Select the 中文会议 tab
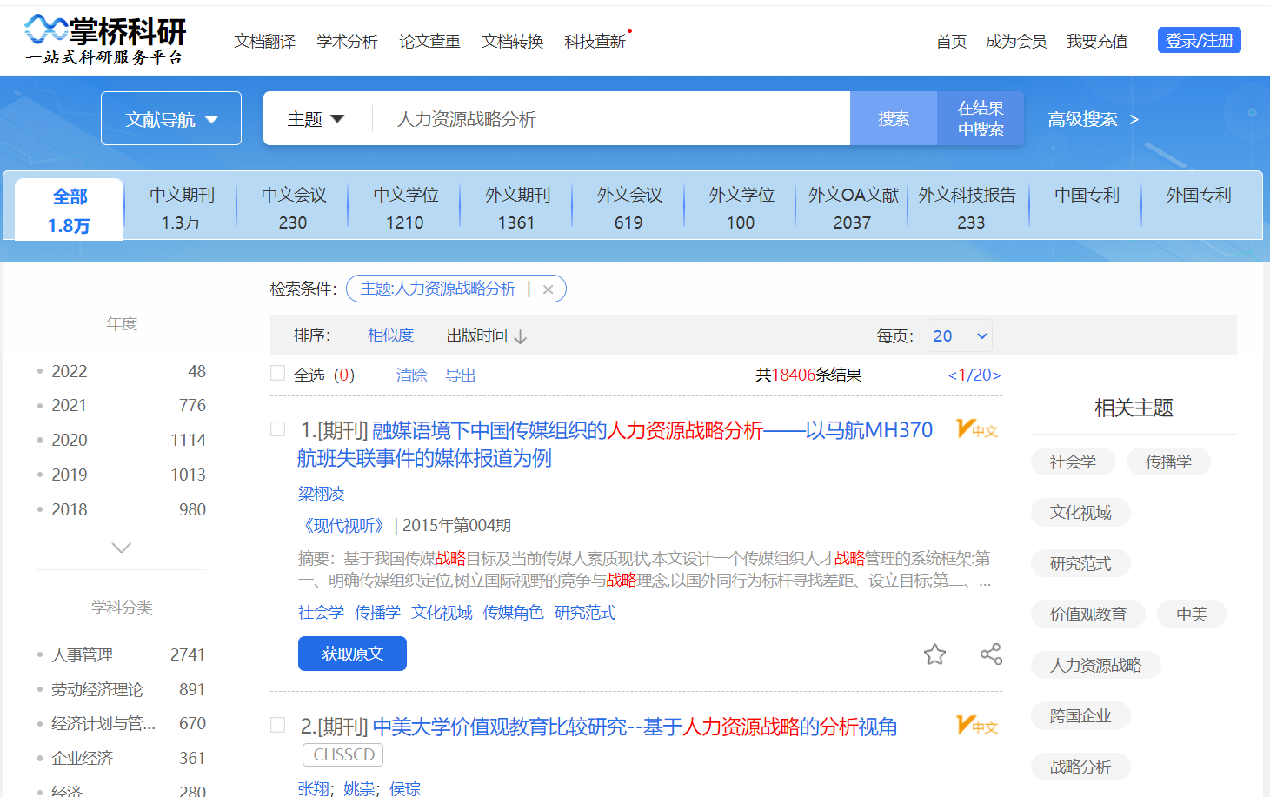This screenshot has height=797, width=1270. point(294,209)
